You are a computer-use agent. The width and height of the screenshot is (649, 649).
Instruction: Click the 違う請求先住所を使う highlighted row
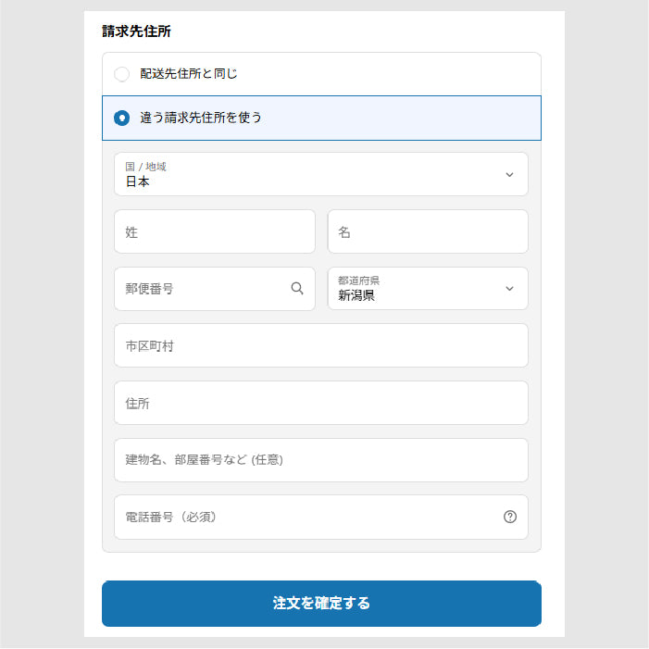point(321,118)
